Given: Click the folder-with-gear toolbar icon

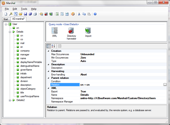Looking at the screenshot, I should tap(41, 14).
